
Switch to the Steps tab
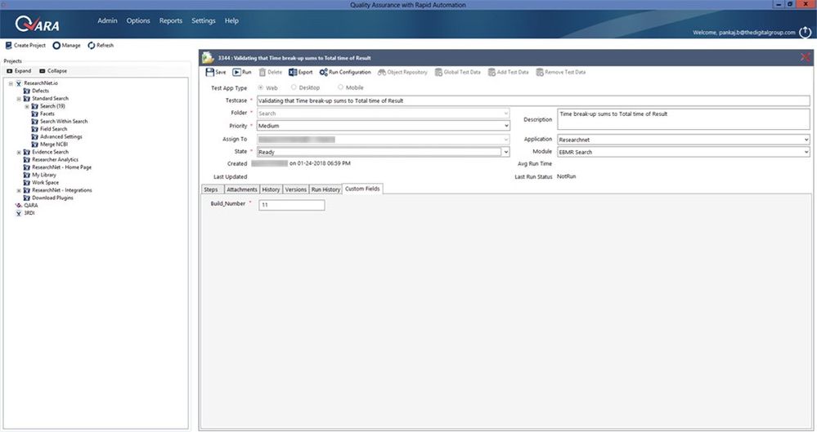pyautogui.click(x=212, y=189)
